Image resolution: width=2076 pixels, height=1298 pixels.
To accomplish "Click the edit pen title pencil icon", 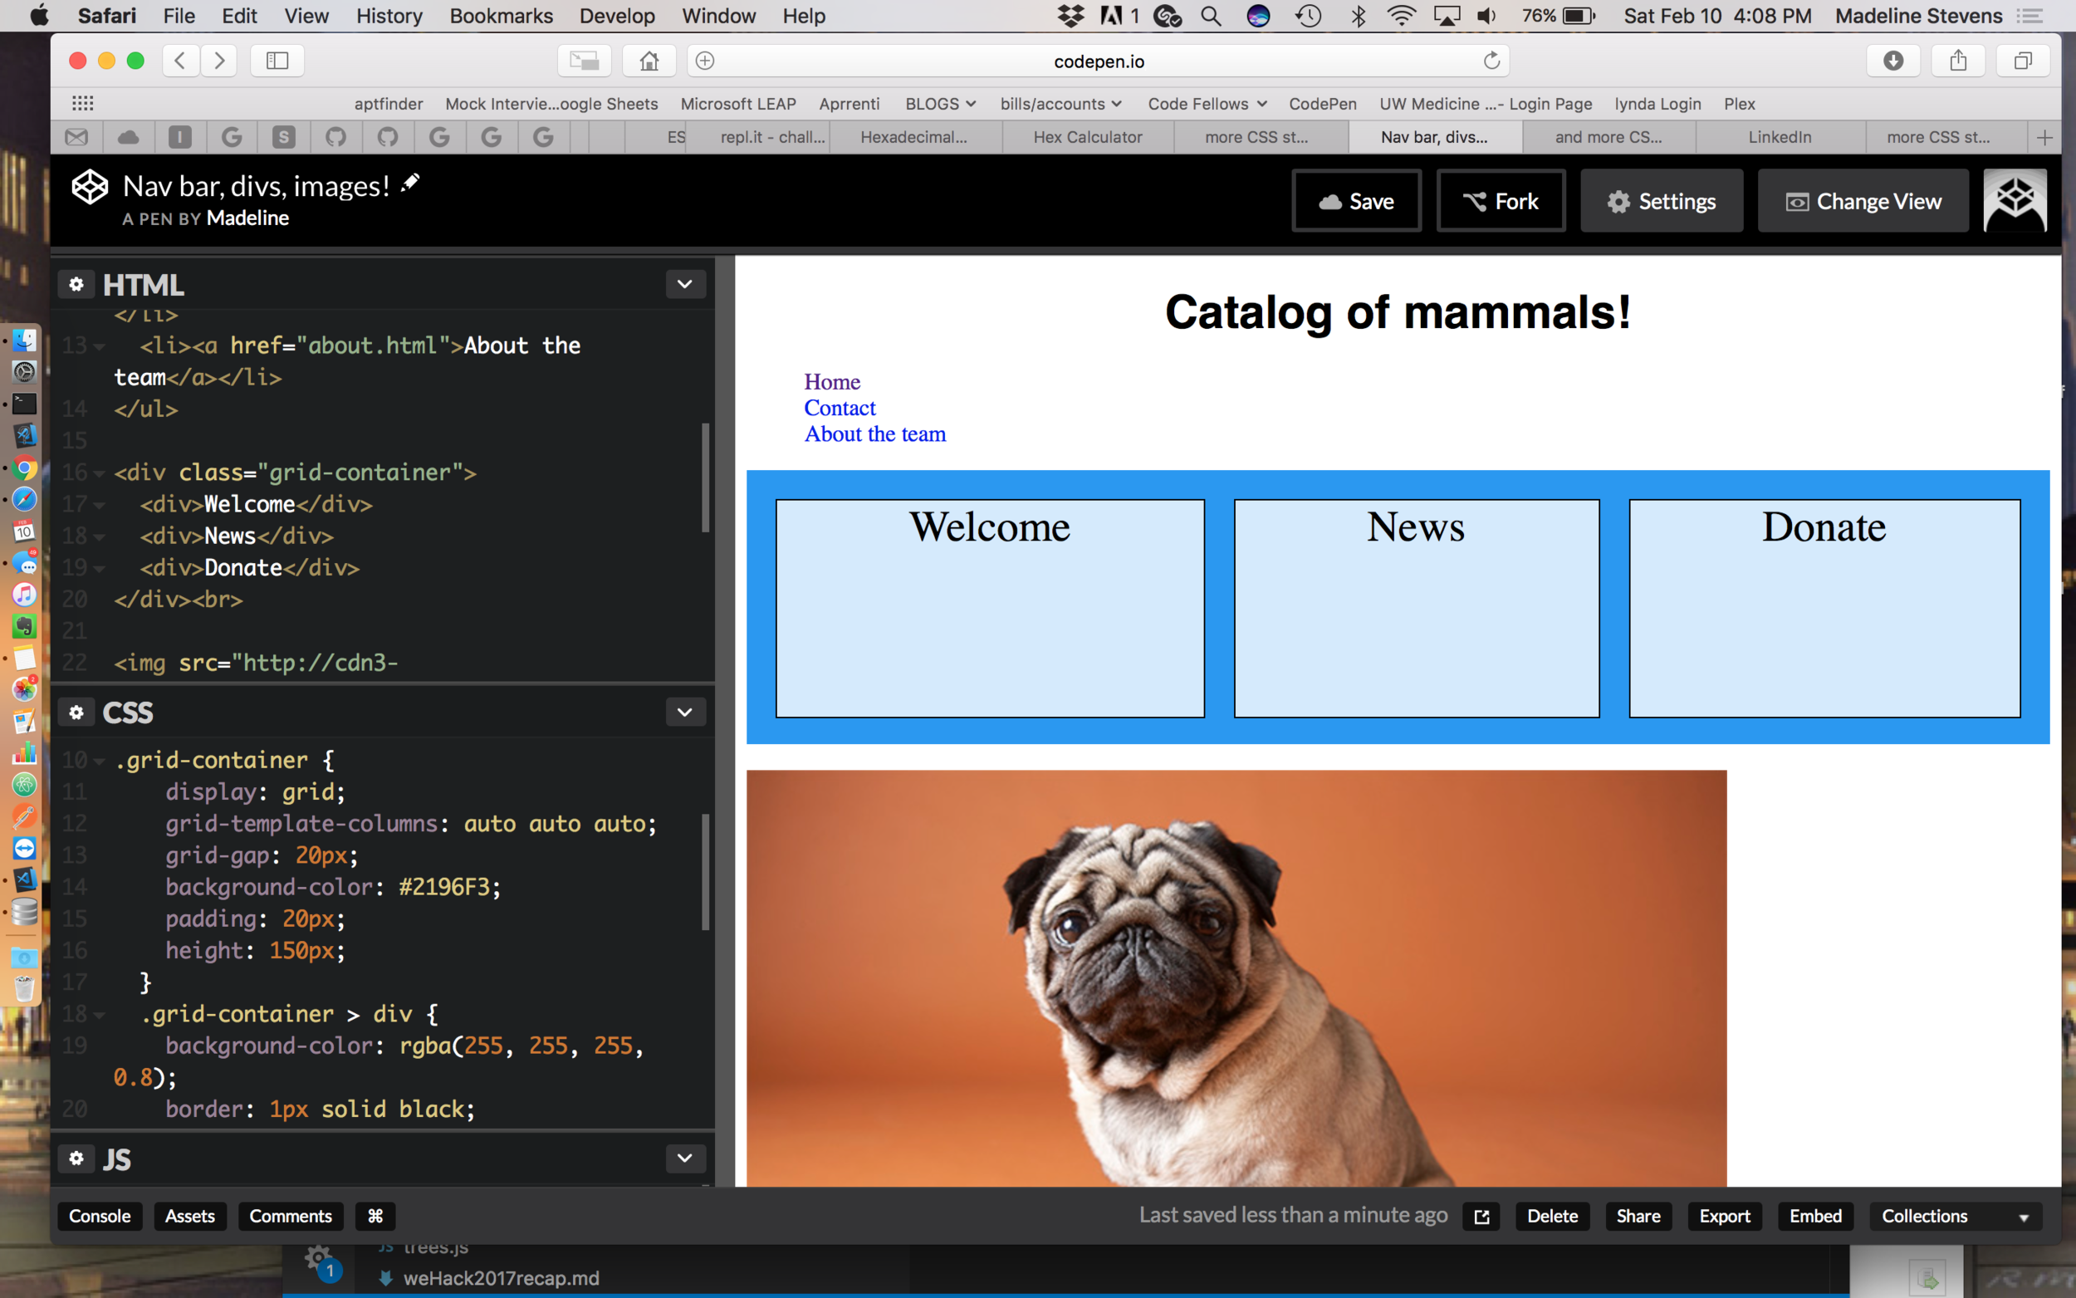I will pos(410,182).
